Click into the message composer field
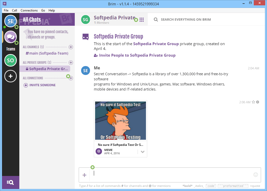This screenshot has height=191, width=267. pyautogui.click(x=171, y=175)
